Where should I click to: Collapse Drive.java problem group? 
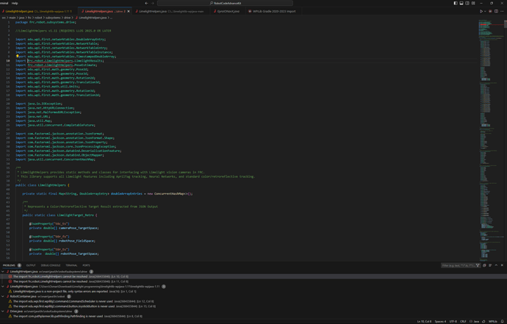3,311
